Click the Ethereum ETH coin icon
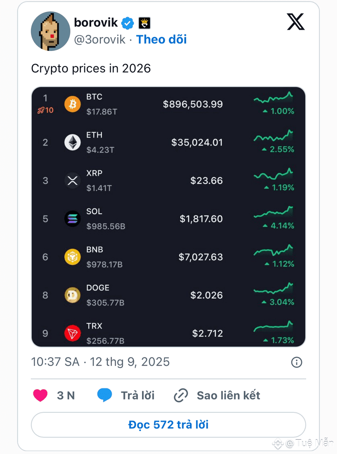337x454 pixels. pos(72,142)
